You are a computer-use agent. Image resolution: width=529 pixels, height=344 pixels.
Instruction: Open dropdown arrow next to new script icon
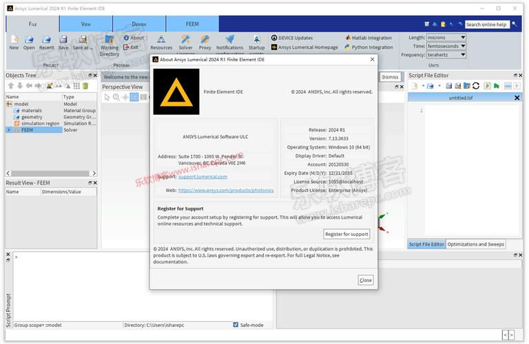click(x=423, y=86)
